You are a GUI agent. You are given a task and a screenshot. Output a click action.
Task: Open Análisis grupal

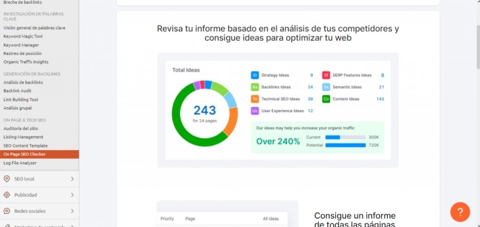(17, 108)
